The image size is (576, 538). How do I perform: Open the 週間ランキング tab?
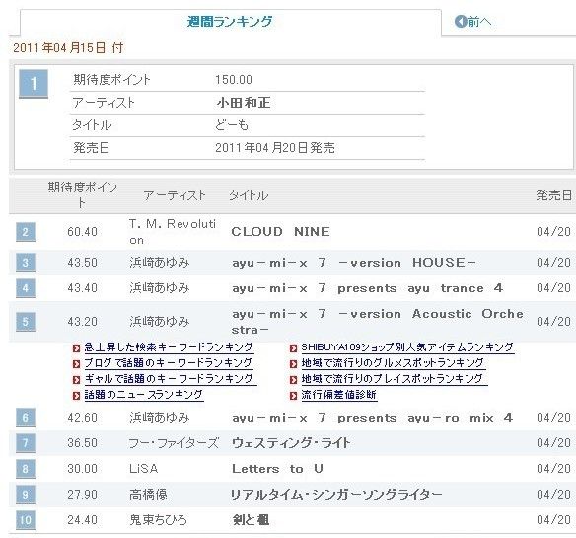point(231,22)
